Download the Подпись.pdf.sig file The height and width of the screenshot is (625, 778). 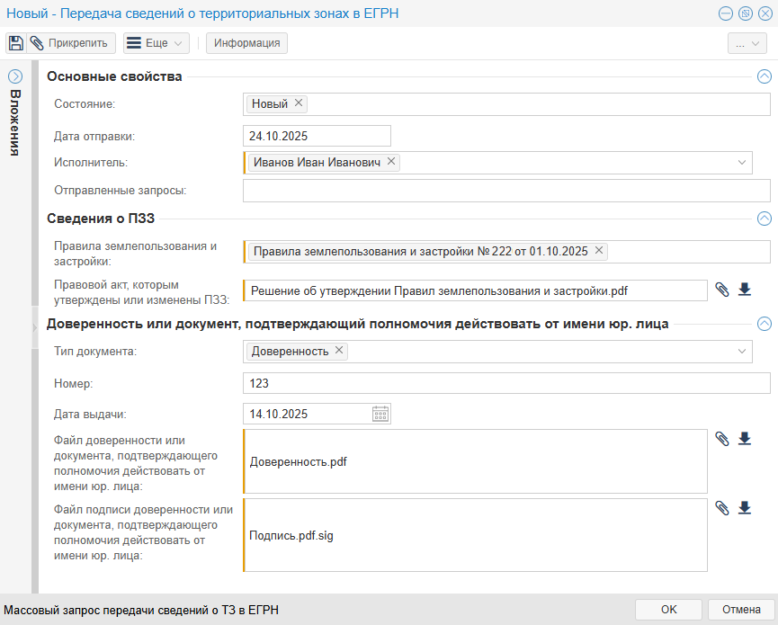(745, 508)
